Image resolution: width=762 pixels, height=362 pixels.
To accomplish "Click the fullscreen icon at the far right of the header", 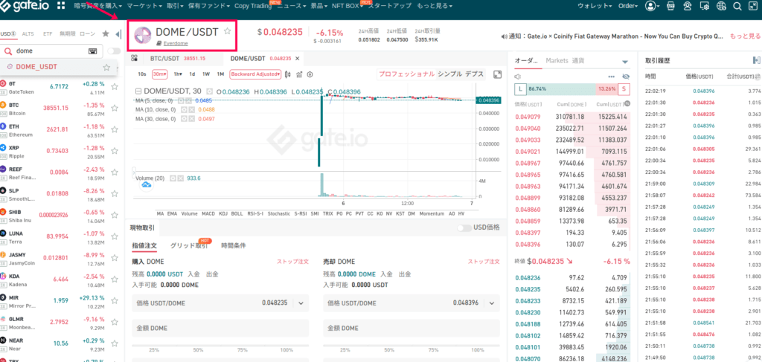I will [x=753, y=6].
